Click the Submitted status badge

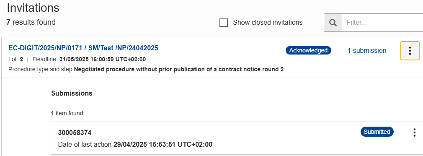click(377, 132)
